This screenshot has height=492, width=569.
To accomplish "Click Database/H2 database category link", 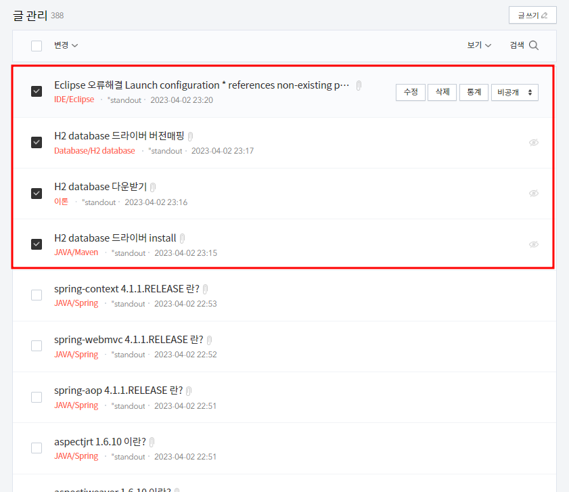I will click(94, 151).
